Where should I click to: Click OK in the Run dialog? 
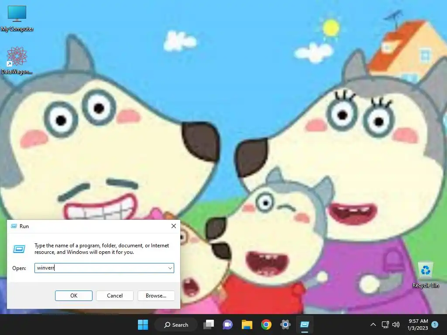coord(73,296)
